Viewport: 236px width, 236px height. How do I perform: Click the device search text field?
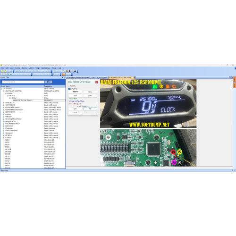click(23, 82)
